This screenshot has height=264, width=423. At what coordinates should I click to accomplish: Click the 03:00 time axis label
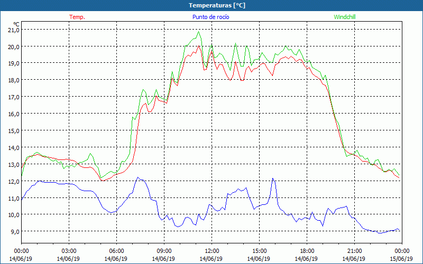point(69,251)
